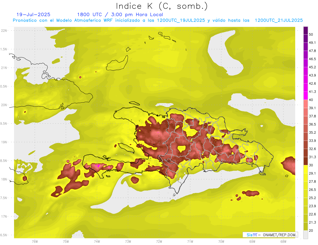Click the legend value '45.2'
This screenshot has width=318, height=245.
[x=312, y=67]
